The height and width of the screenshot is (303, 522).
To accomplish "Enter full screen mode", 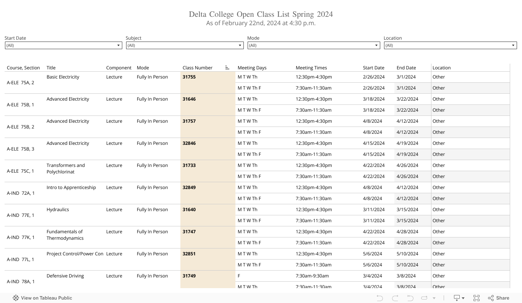I will 477,298.
